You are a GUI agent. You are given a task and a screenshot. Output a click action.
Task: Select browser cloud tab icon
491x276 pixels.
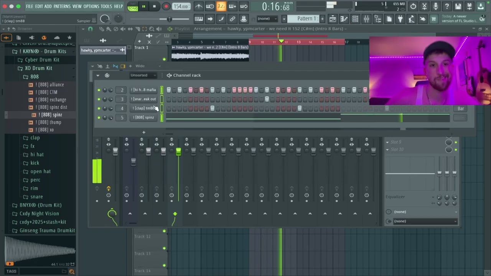coord(57,38)
